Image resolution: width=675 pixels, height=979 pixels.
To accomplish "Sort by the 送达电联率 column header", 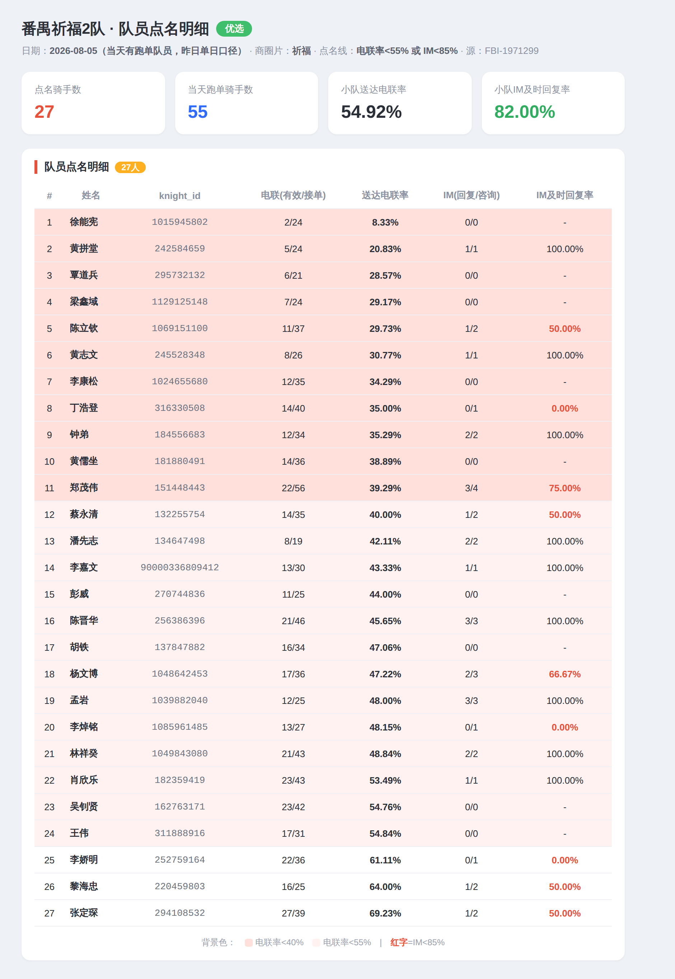I will 385,195.
